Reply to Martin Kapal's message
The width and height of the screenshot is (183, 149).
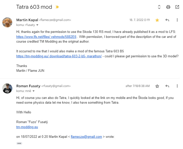[167, 20]
